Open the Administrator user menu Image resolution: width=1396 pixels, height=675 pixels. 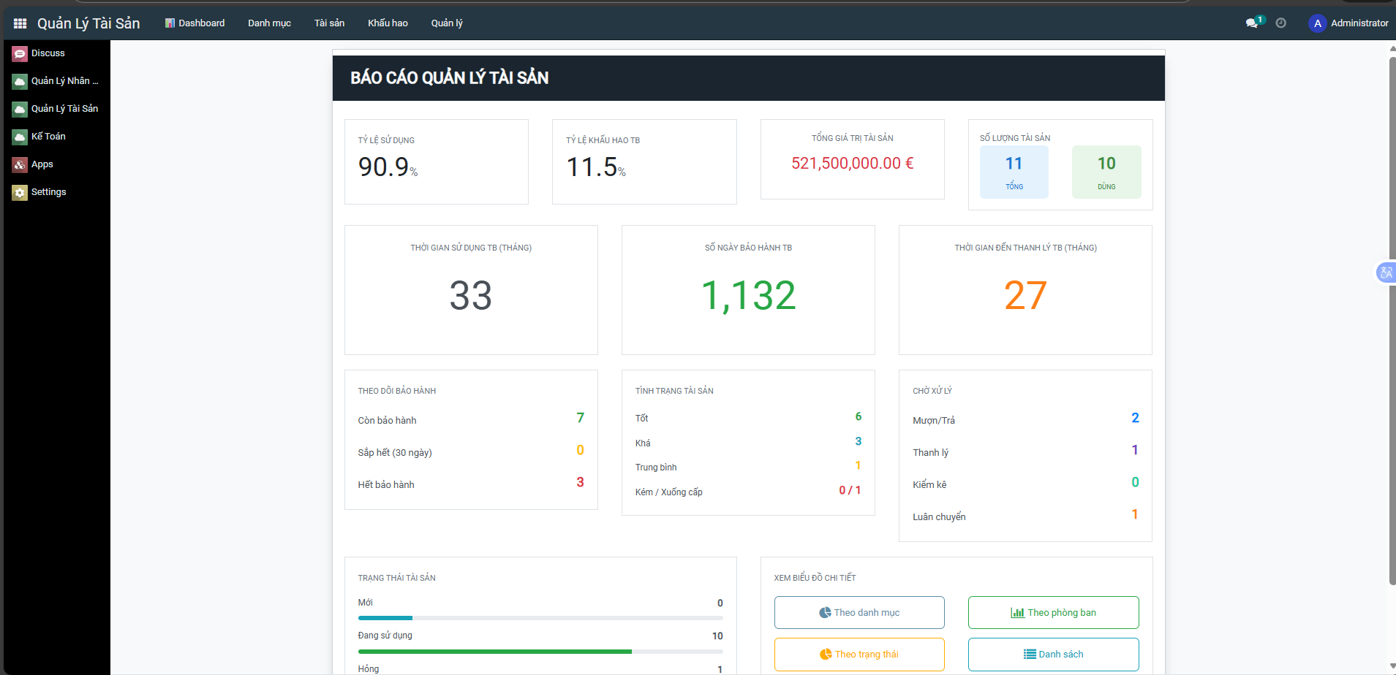[1349, 23]
